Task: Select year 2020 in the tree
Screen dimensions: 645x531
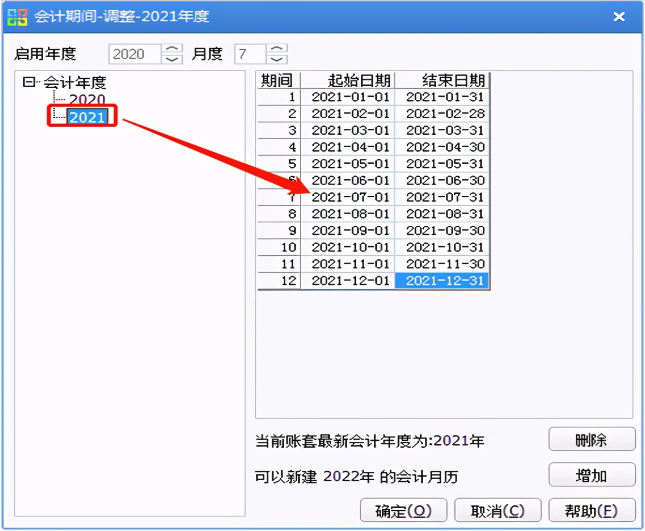Action: [x=87, y=100]
